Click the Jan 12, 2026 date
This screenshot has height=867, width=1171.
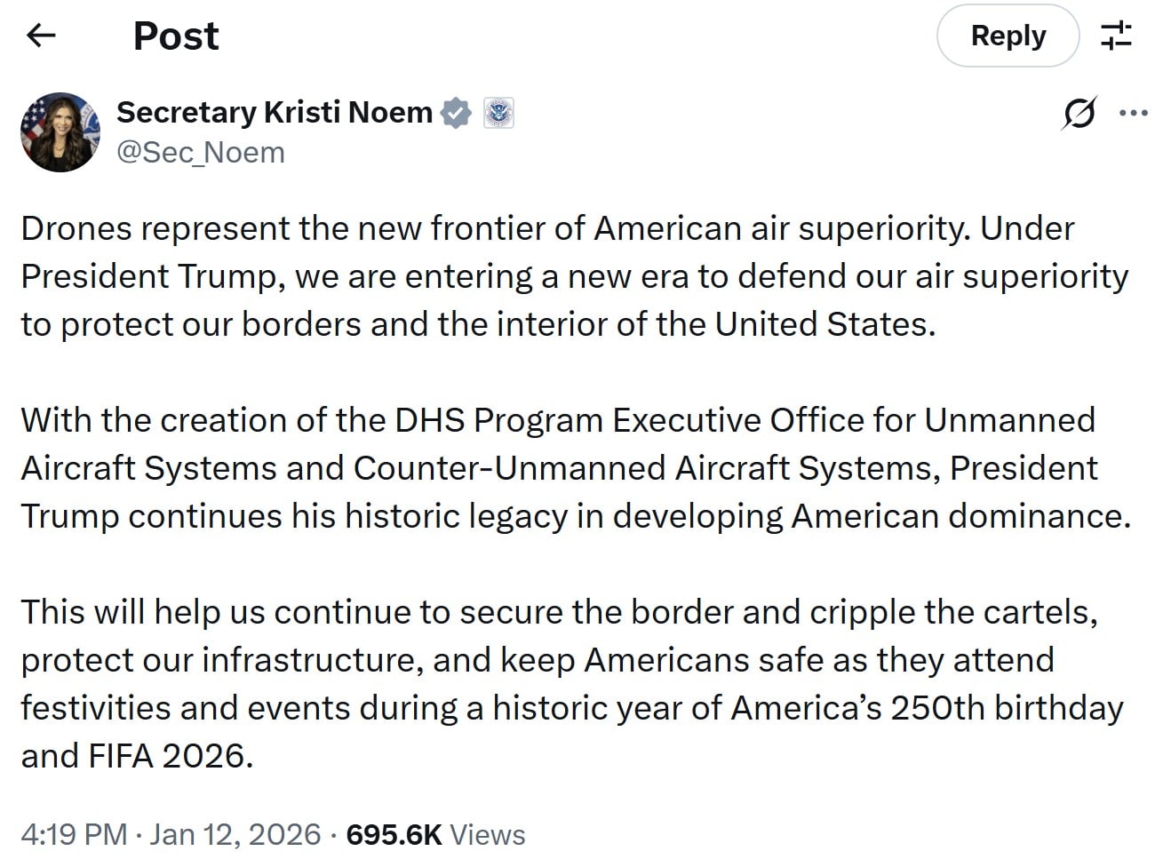click(x=235, y=835)
